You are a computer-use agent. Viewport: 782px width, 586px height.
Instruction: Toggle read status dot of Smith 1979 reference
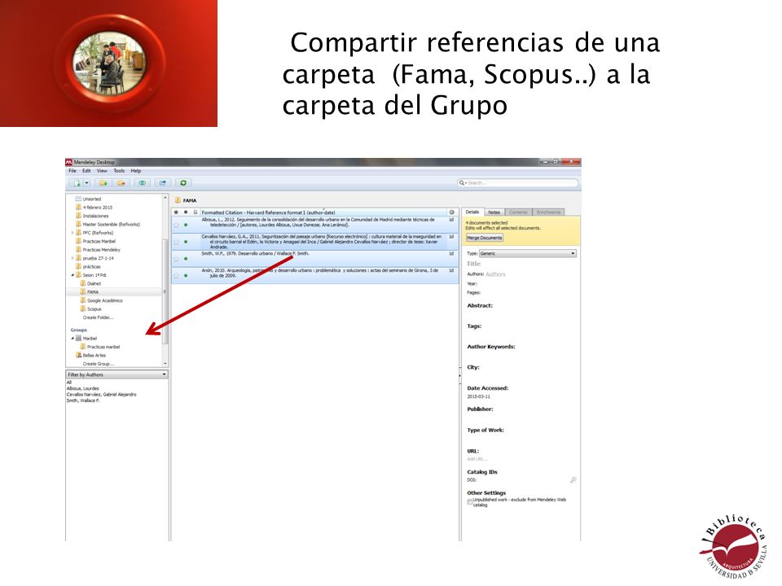pos(186,259)
